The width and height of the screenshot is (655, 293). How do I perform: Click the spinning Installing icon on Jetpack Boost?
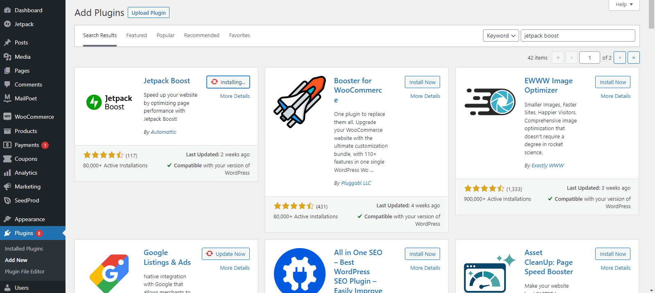(x=215, y=82)
